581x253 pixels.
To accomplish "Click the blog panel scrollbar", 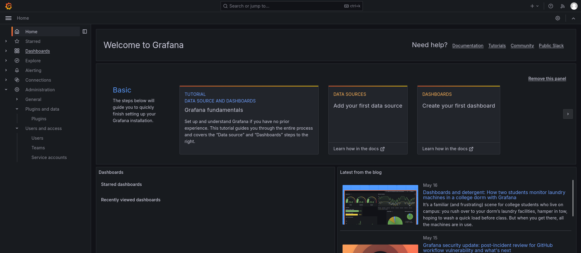I will [573, 198].
